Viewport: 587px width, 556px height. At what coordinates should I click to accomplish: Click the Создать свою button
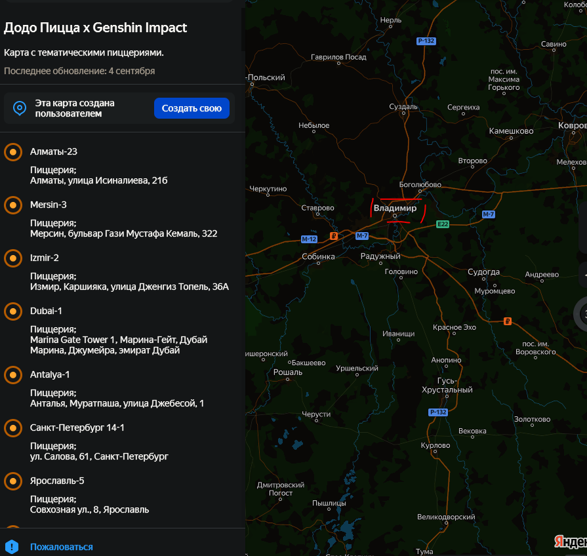(x=192, y=108)
